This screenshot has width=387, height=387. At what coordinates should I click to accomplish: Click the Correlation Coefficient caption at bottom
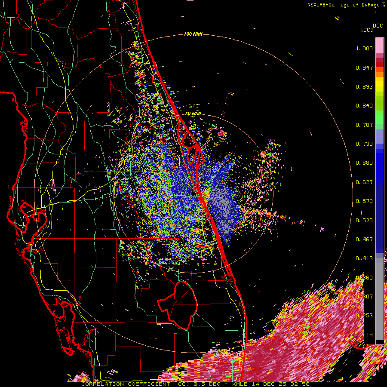(x=195, y=384)
